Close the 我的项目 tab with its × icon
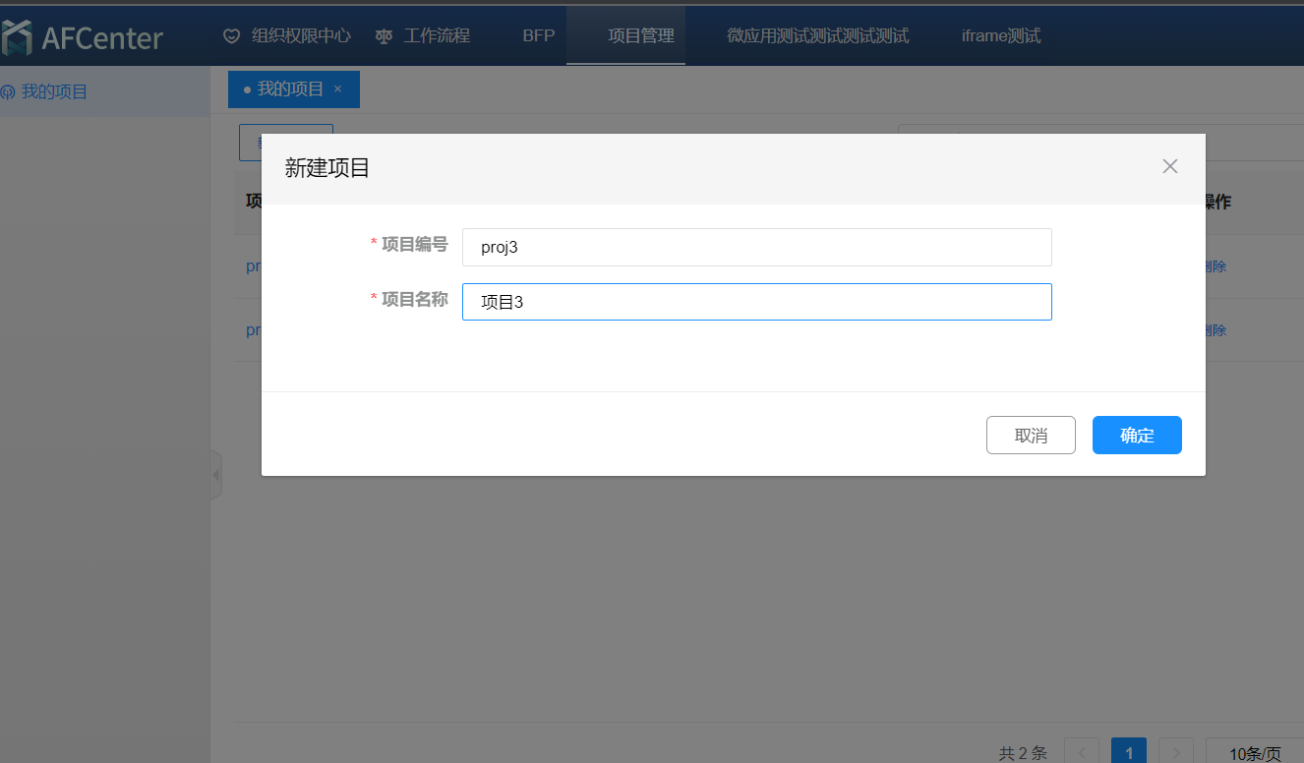This screenshot has width=1304, height=763. coord(338,89)
